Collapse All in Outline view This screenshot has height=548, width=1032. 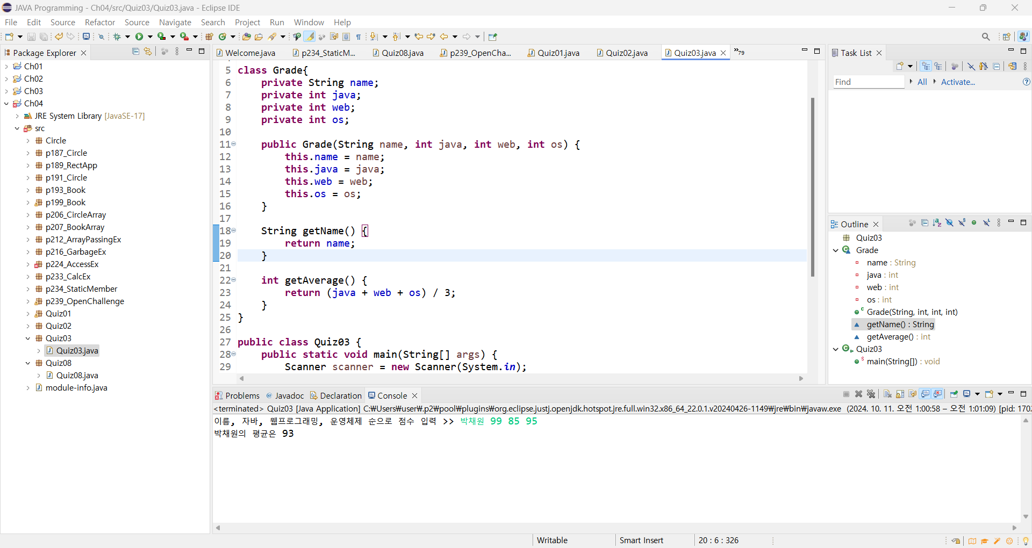(924, 222)
